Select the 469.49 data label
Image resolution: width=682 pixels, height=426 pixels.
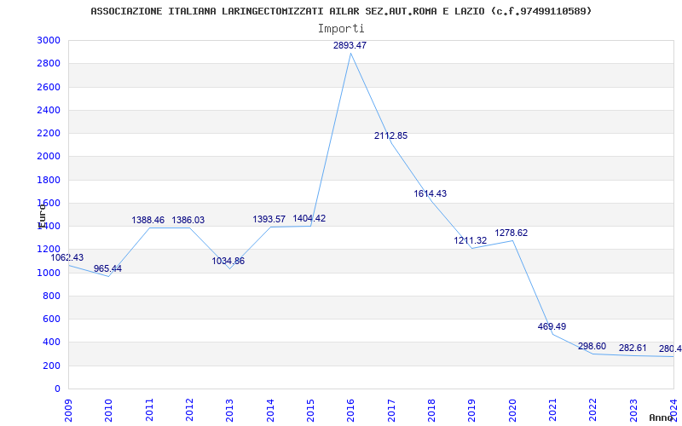click(x=552, y=326)
